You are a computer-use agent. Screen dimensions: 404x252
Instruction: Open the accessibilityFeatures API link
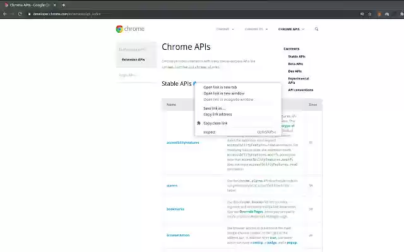[182, 142]
